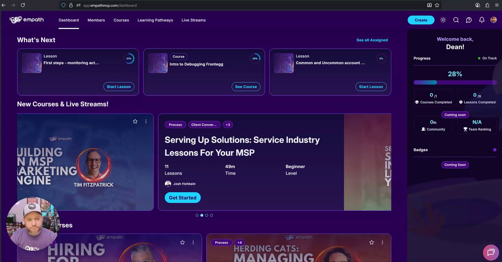Start Lesson for First steps monitoring

tap(119, 87)
